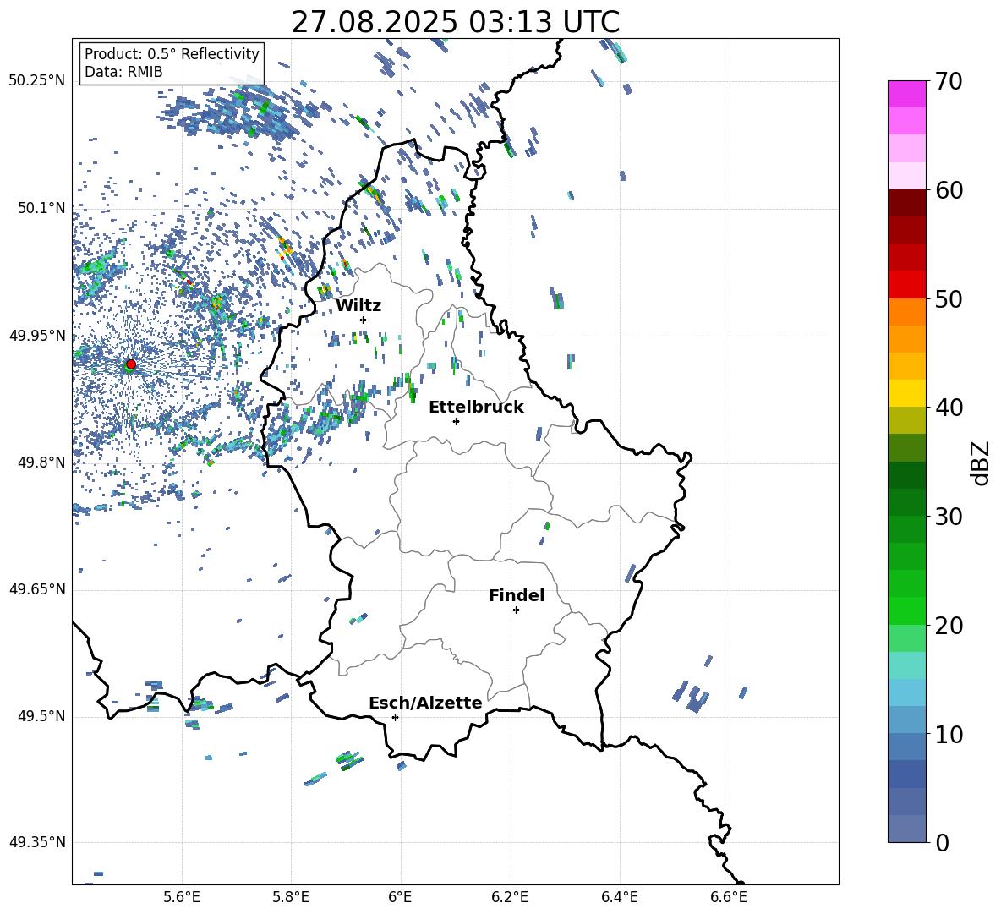Viewport: 1001px width, 914px height.
Task: Pick the bright red swatch just above 50
Action: [906, 284]
